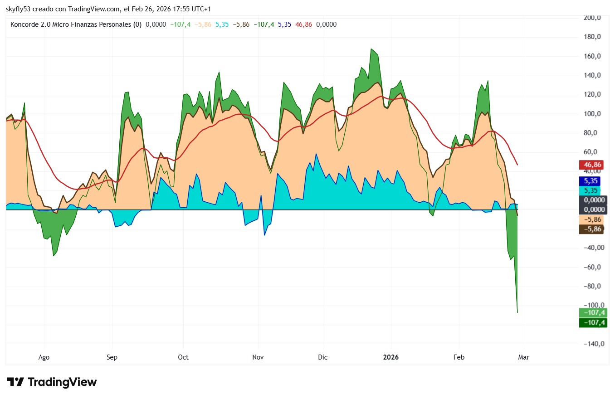Click the light green −107,4 axis price tag
The image size is (615, 399).
[592, 313]
